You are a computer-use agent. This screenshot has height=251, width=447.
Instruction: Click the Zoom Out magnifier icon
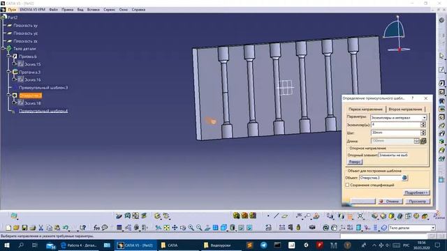(x=199, y=228)
